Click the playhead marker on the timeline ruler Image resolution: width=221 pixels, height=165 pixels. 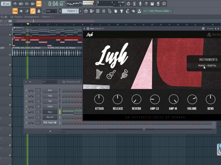tap(28, 24)
